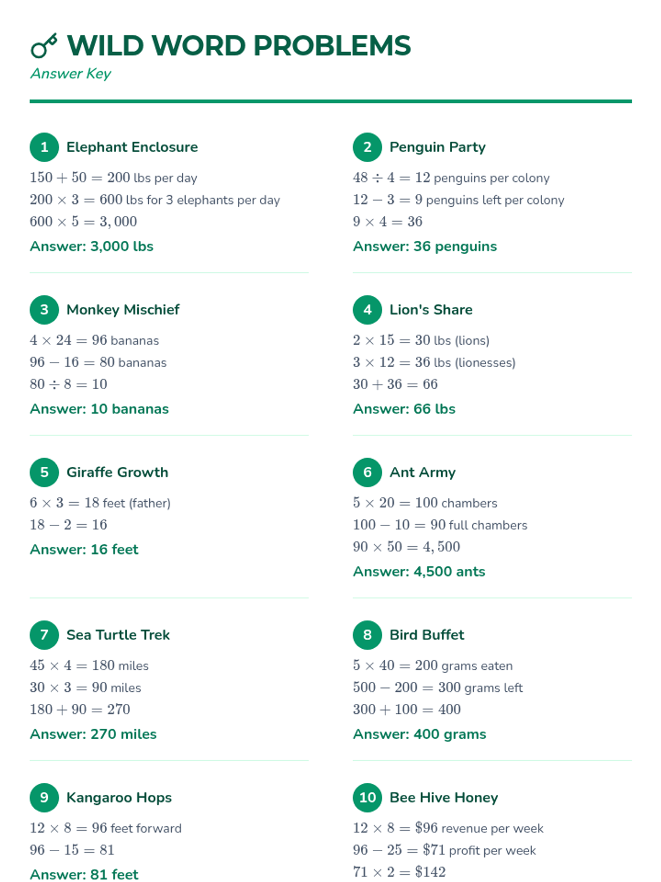661x882 pixels.
Task: Click Answer: 4,500 ants text
Action: click(x=419, y=572)
